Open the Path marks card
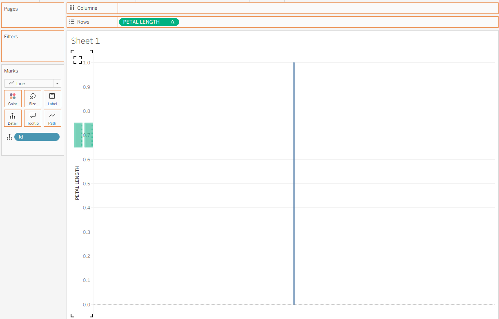499x319 pixels. [x=52, y=118]
